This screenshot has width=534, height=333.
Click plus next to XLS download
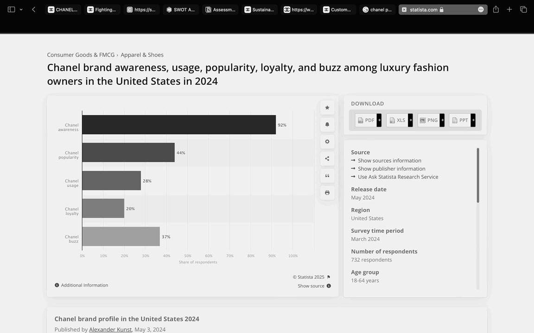click(411, 120)
